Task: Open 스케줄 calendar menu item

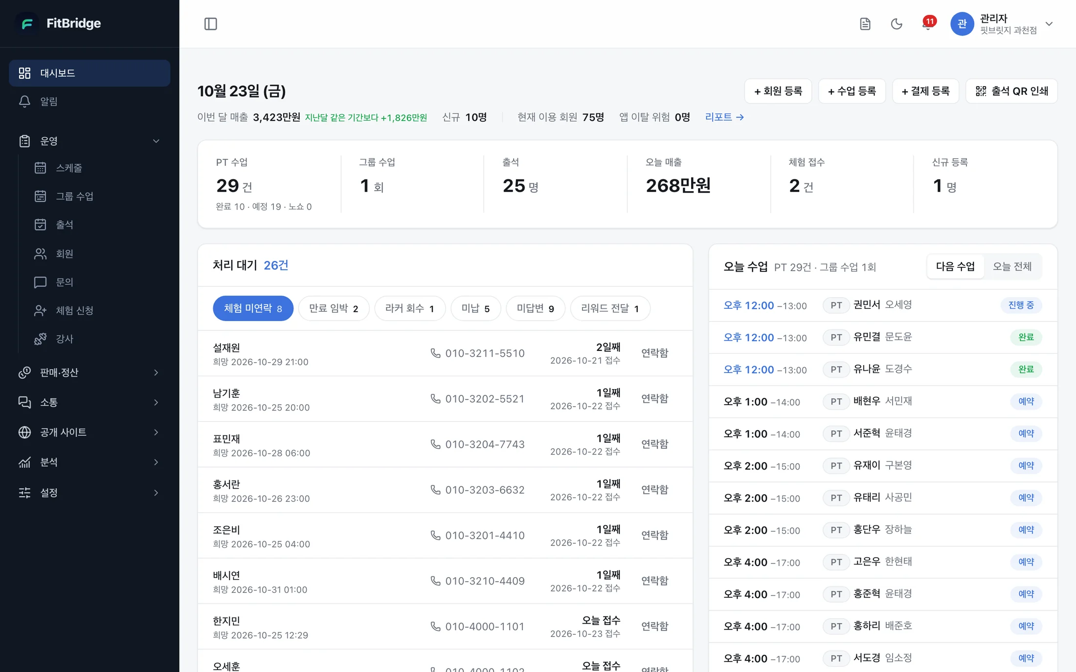Action: [98, 168]
